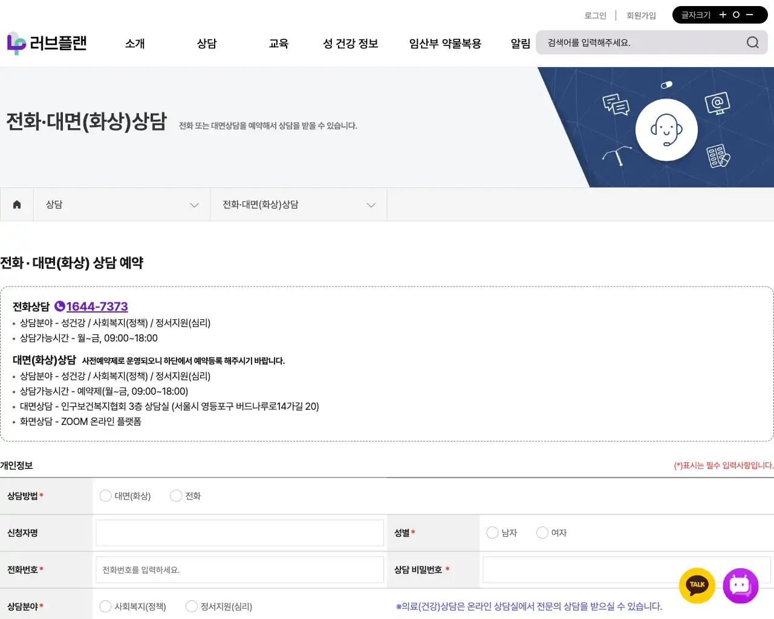Open the purple chatbot icon
The width and height of the screenshot is (774, 619).
740,585
